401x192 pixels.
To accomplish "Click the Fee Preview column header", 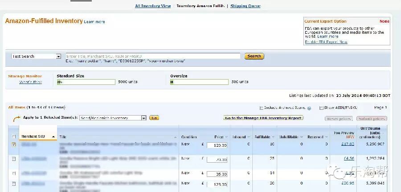I will click(x=344, y=135).
